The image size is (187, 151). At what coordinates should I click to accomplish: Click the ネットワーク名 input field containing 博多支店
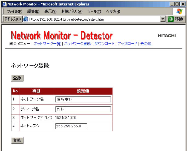click(x=83, y=99)
